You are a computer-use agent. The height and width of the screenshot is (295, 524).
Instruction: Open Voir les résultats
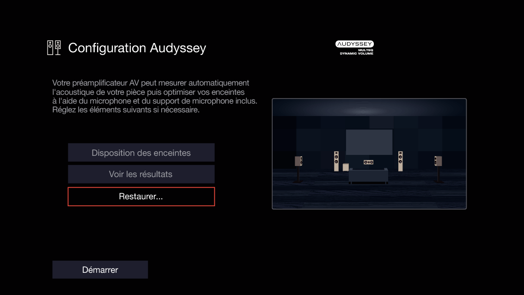(x=141, y=174)
